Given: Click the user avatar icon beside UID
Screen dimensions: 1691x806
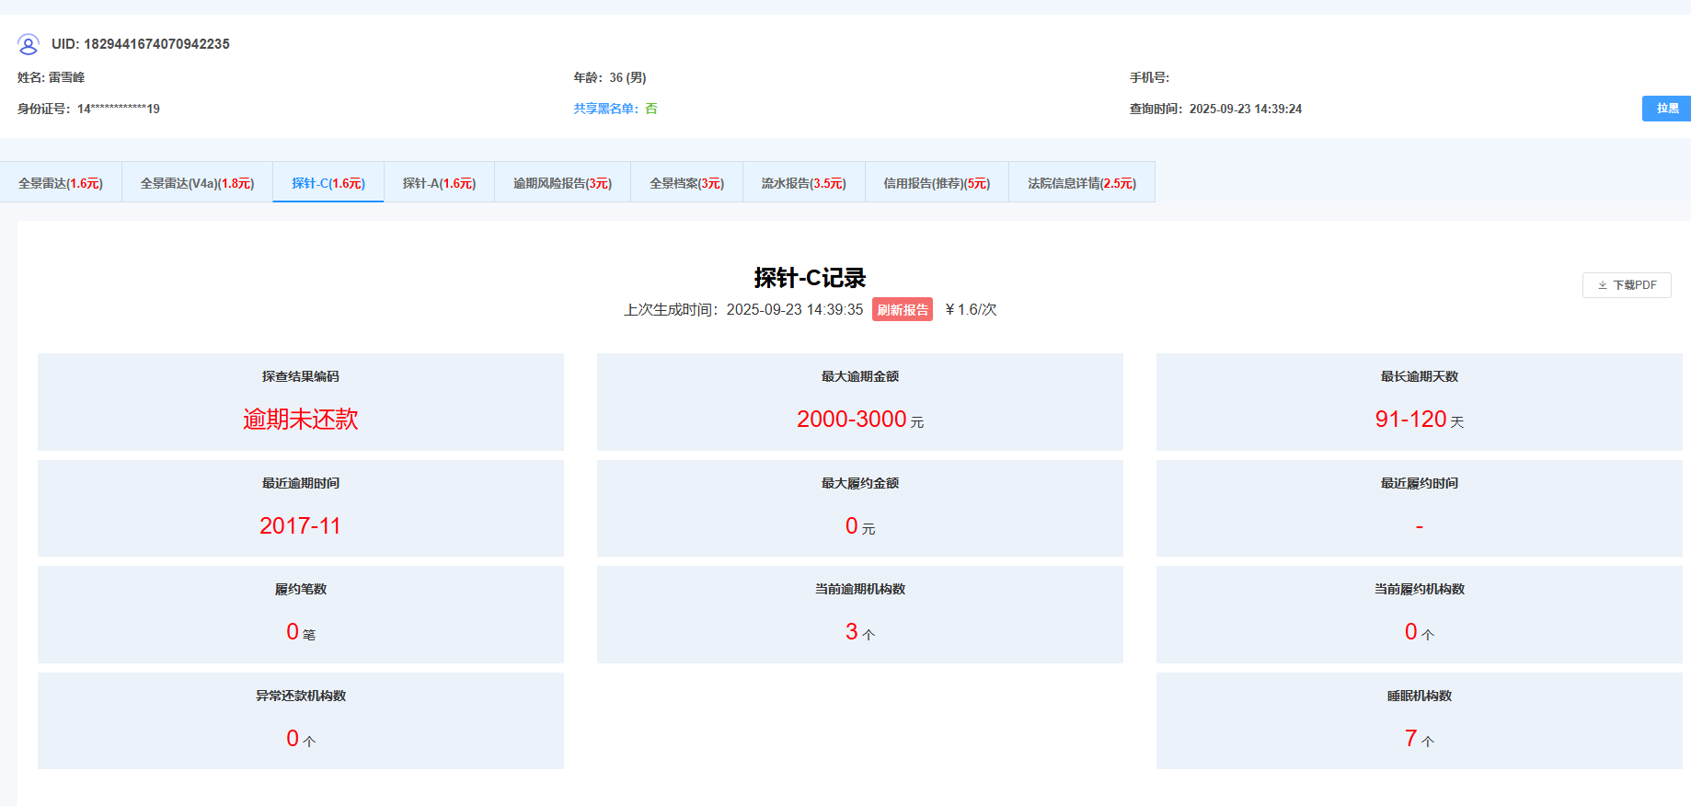Looking at the screenshot, I should coord(29,44).
